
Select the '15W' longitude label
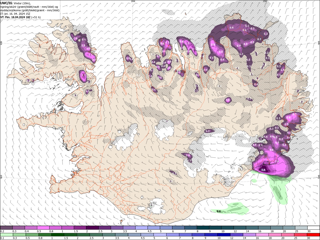[x=265, y=1]
